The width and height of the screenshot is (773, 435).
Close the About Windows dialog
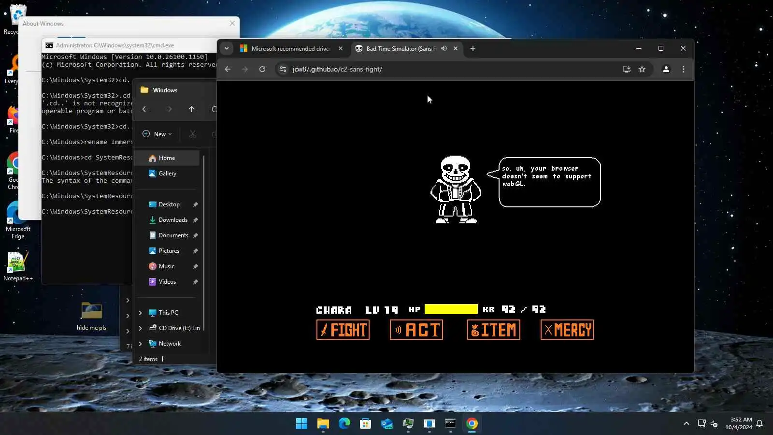[232, 23]
